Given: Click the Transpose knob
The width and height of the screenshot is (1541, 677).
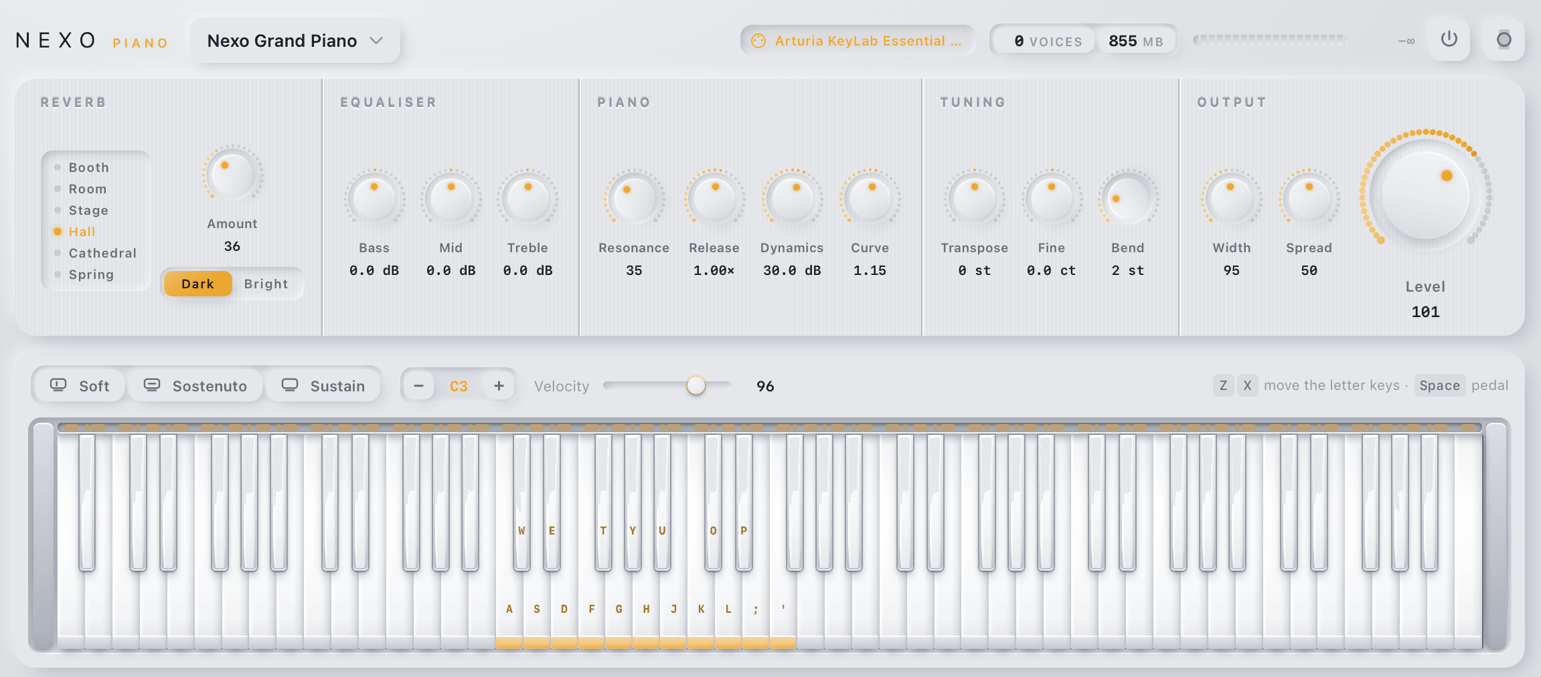Looking at the screenshot, I should pyautogui.click(x=975, y=199).
